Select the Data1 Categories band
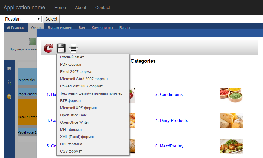This screenshot has height=158, width=263. click(x=28, y=112)
